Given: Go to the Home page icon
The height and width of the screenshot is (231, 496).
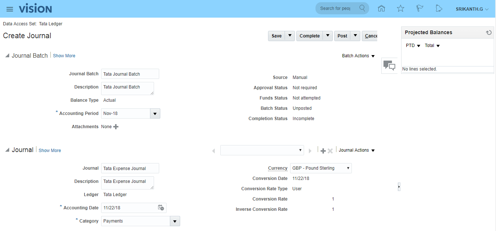Looking at the screenshot, I should (x=381, y=8).
